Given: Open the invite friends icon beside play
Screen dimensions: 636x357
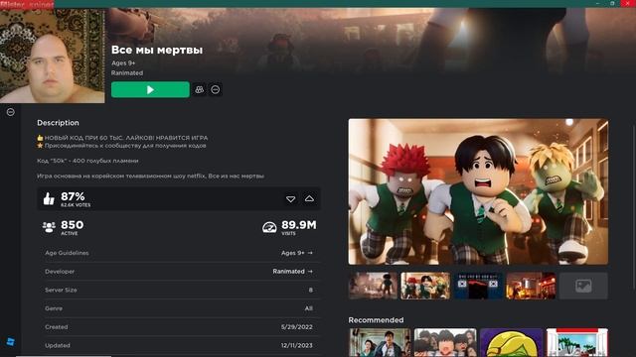Looking at the screenshot, I should 199,89.
